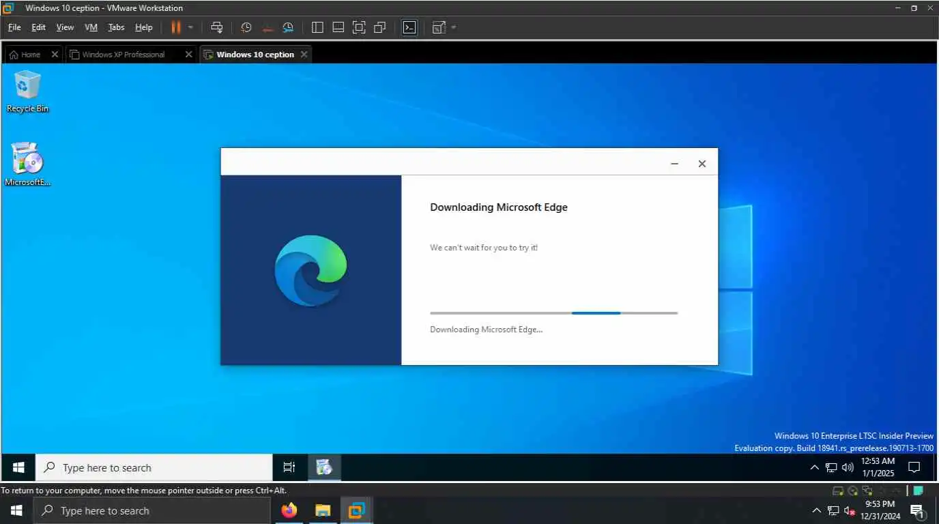Toggle the thumbnail bar view icon
This screenshot has height=524, width=939.
coord(338,27)
